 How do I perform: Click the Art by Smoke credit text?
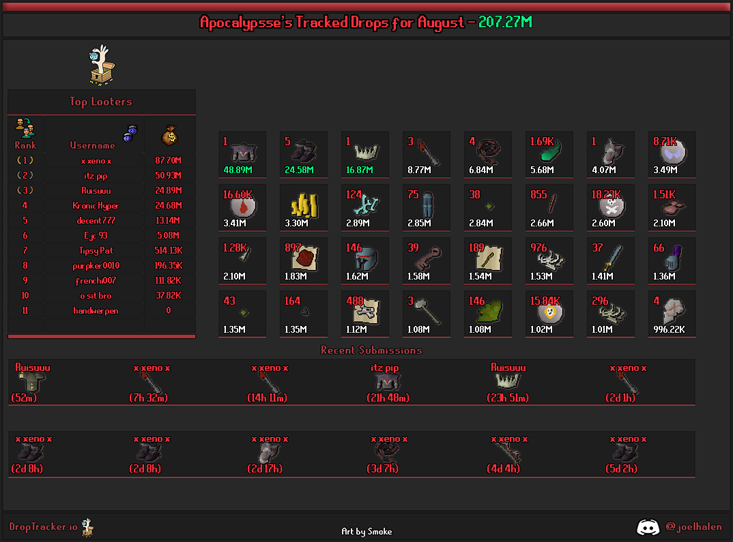click(366, 531)
